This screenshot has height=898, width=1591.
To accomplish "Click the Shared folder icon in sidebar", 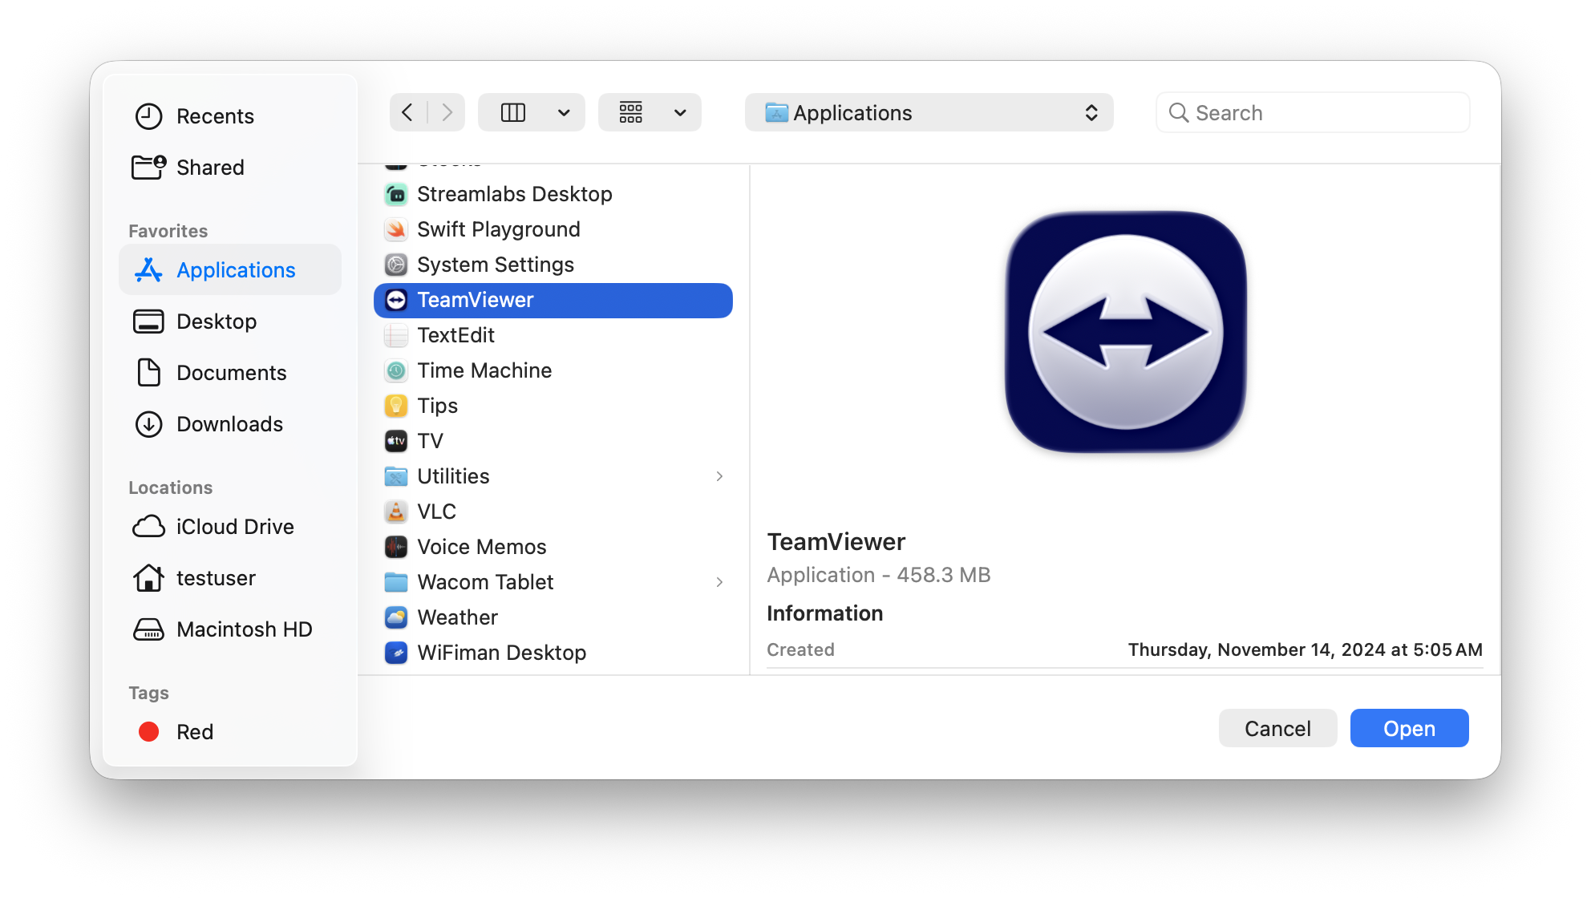I will click(x=148, y=168).
